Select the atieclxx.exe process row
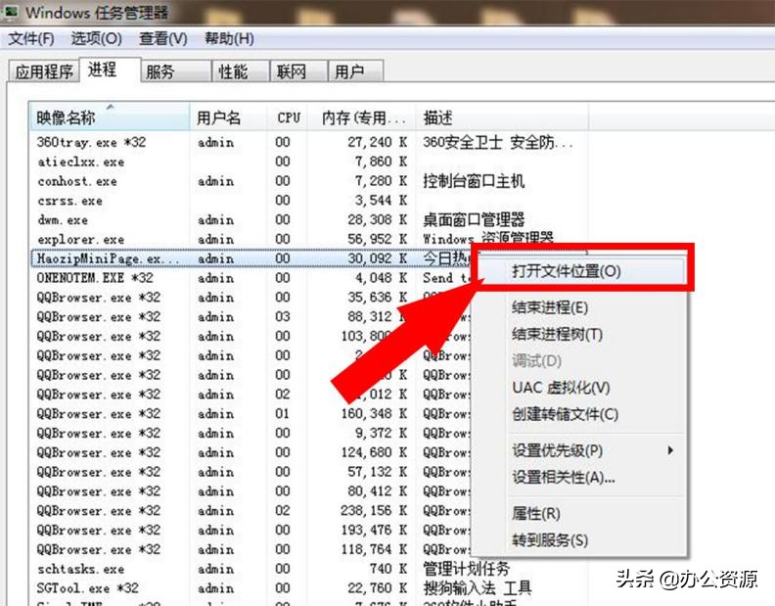Screen dimensions: 775x606 coord(309,162)
